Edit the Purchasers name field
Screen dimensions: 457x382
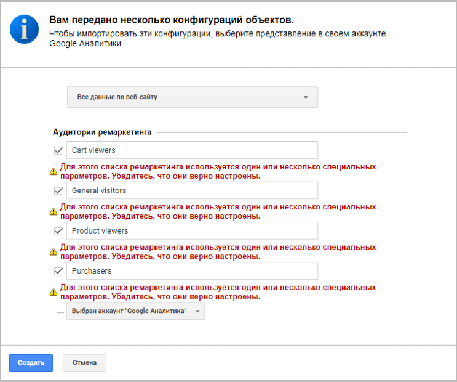click(x=193, y=270)
